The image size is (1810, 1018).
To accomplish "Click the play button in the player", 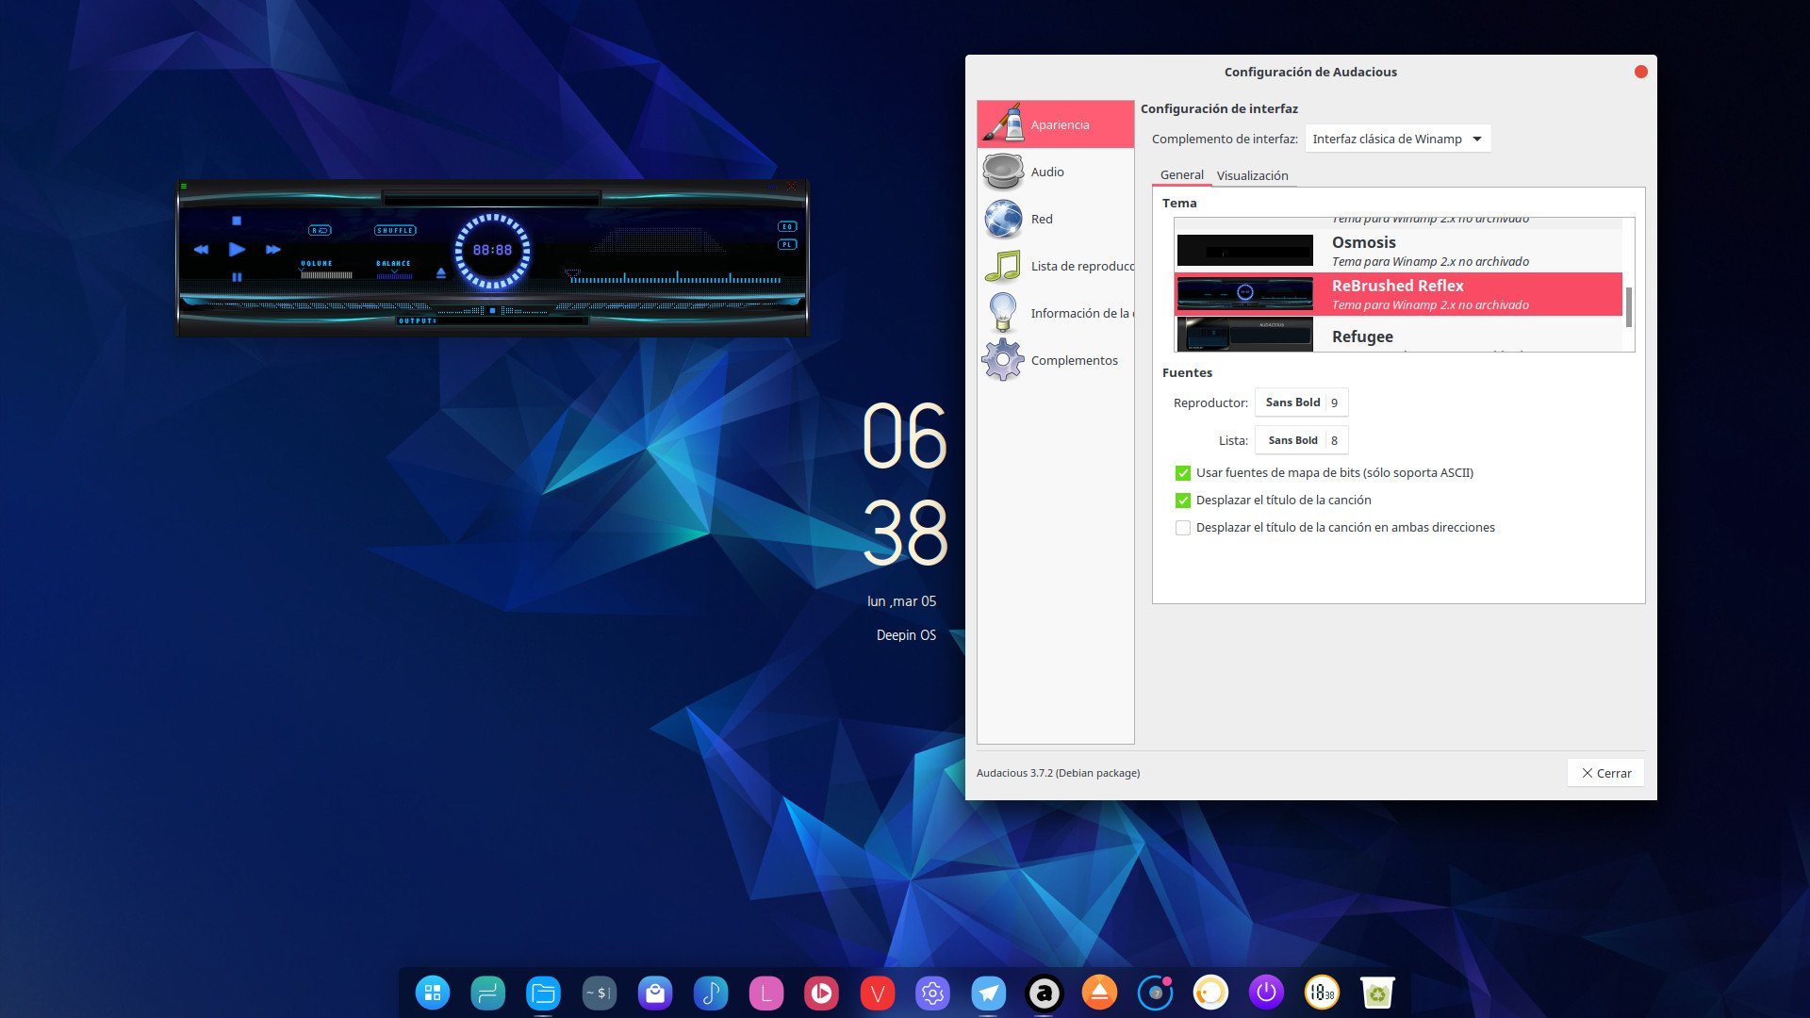I will click(x=237, y=249).
